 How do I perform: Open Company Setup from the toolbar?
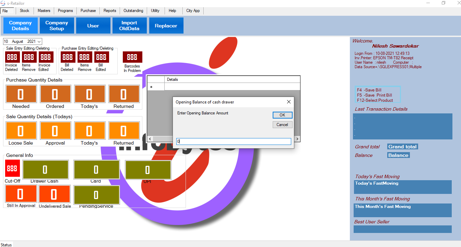(x=57, y=26)
